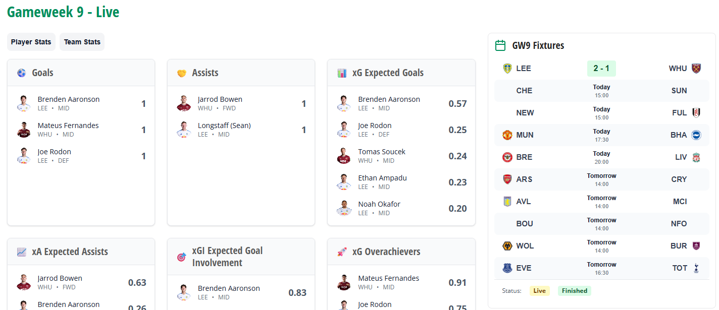The width and height of the screenshot is (719, 310).
Task: Open the LEE 2 - 1 WHU score
Action: click(x=601, y=69)
